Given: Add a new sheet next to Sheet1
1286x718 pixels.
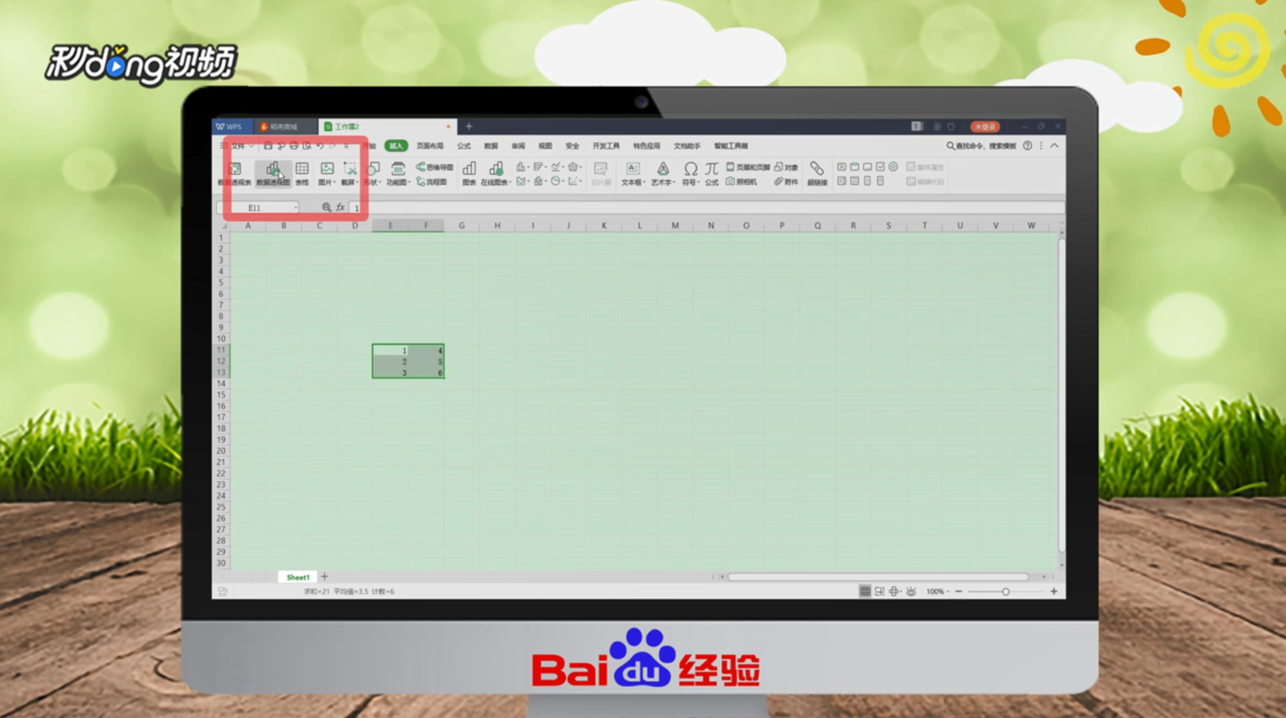Looking at the screenshot, I should [x=325, y=577].
